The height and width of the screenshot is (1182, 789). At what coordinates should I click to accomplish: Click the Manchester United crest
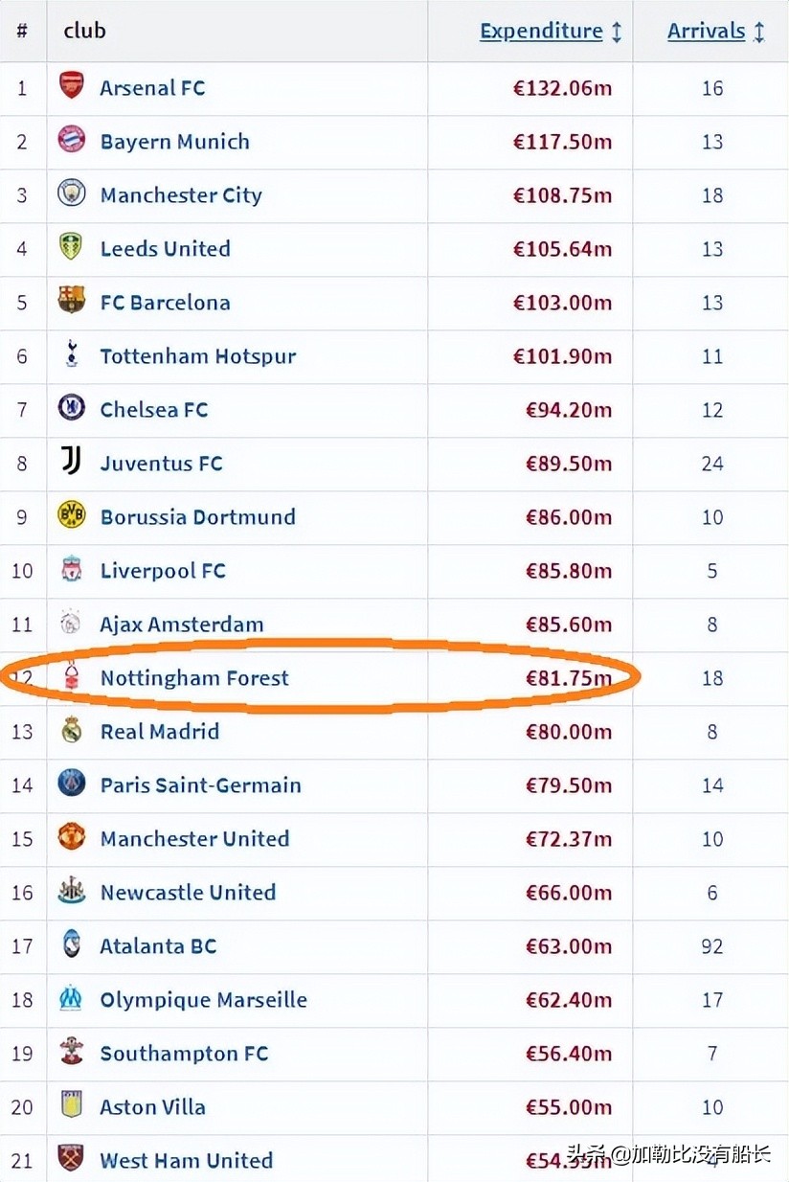coord(71,837)
